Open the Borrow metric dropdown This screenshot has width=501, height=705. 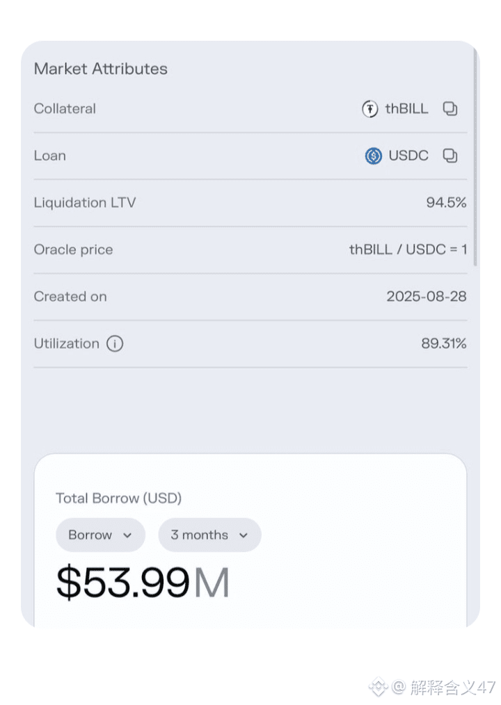[100, 535]
